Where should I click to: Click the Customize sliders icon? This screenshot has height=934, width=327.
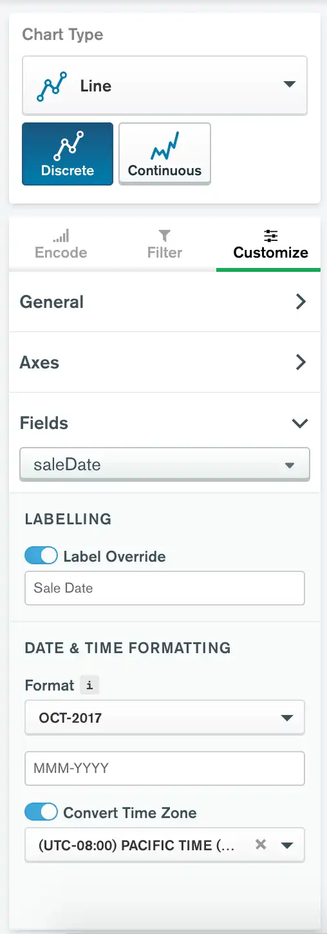click(x=271, y=236)
